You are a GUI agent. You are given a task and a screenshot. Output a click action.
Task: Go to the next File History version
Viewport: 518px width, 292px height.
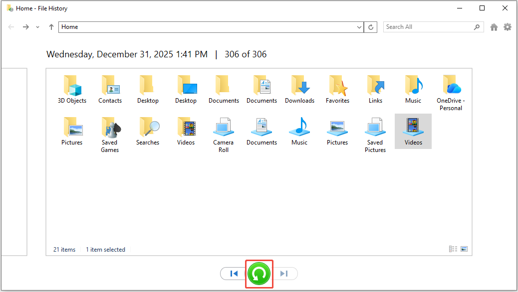tap(284, 274)
